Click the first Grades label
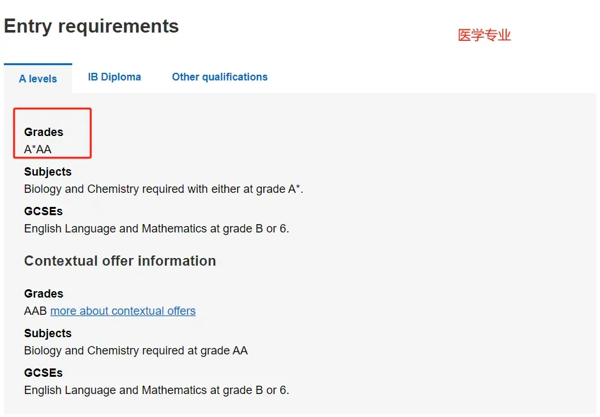The image size is (600, 417). click(43, 132)
